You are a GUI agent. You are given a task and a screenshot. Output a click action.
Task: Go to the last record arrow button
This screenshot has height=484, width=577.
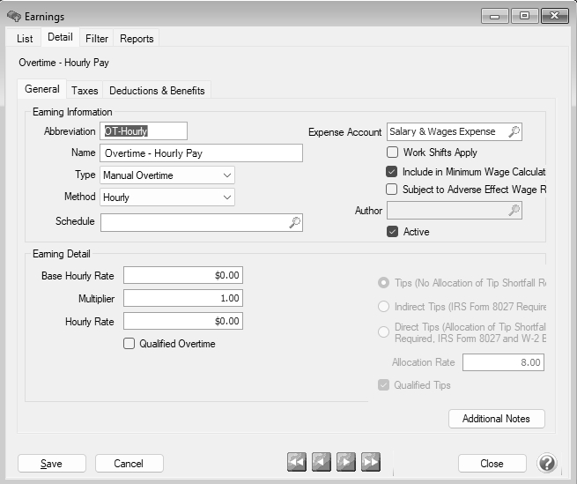click(371, 462)
